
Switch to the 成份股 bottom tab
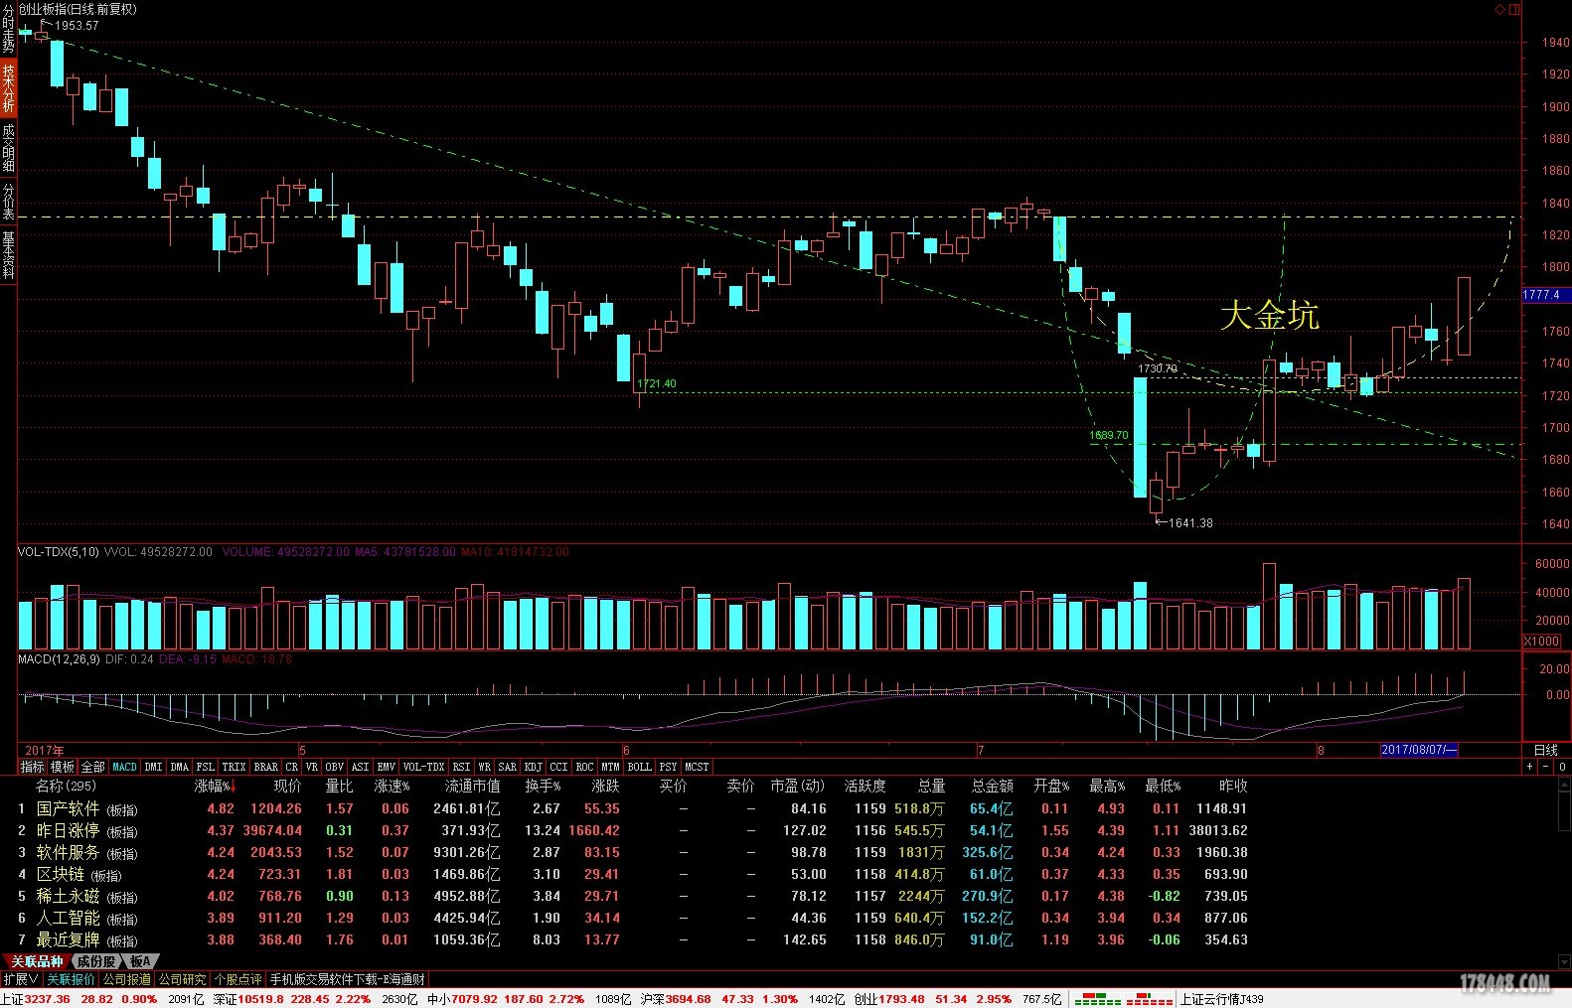click(x=96, y=961)
